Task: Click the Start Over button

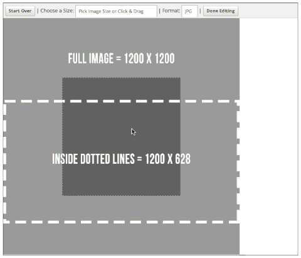Action: (x=20, y=11)
